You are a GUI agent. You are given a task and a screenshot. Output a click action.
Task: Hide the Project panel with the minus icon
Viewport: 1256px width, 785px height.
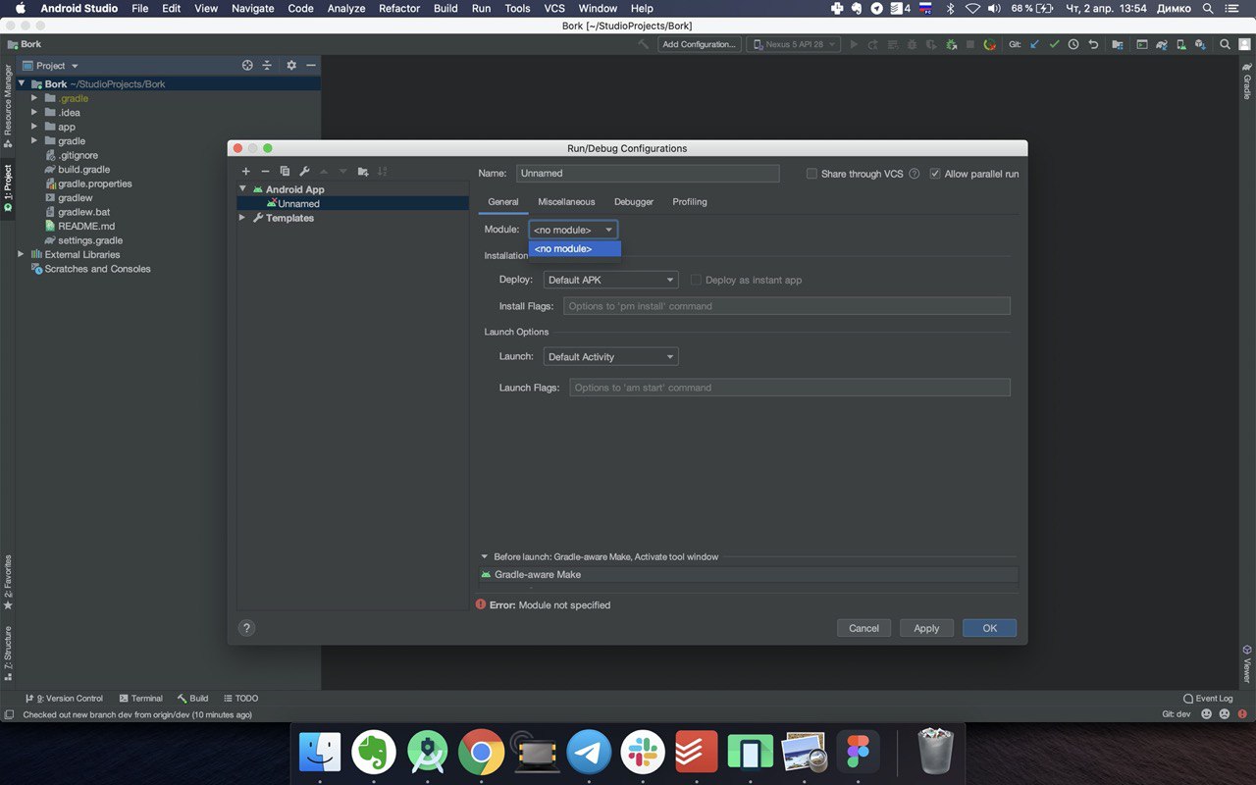point(310,66)
